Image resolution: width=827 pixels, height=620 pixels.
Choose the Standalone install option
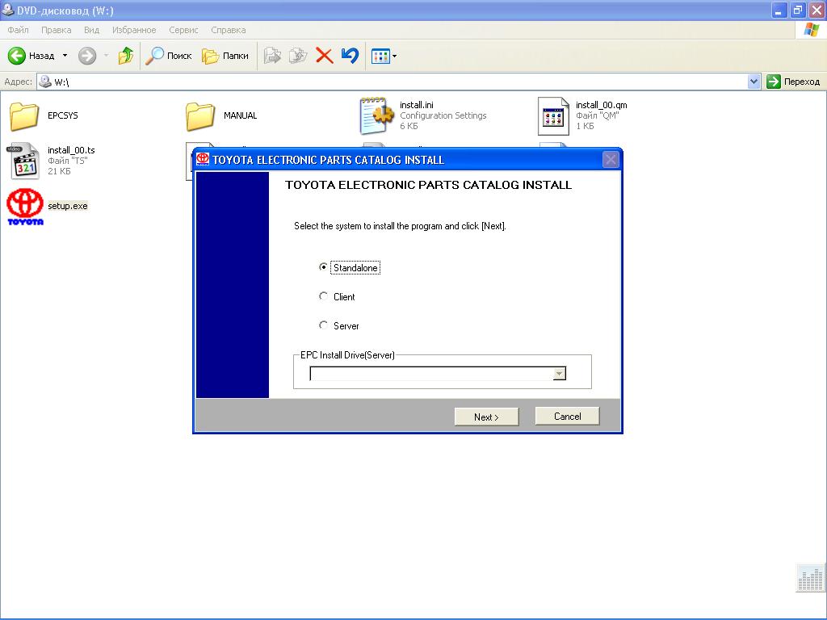coord(324,267)
